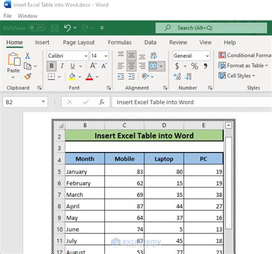The width and height of the screenshot is (272, 254).
Task: Click the Wrap Text icon
Action: pos(154,56)
